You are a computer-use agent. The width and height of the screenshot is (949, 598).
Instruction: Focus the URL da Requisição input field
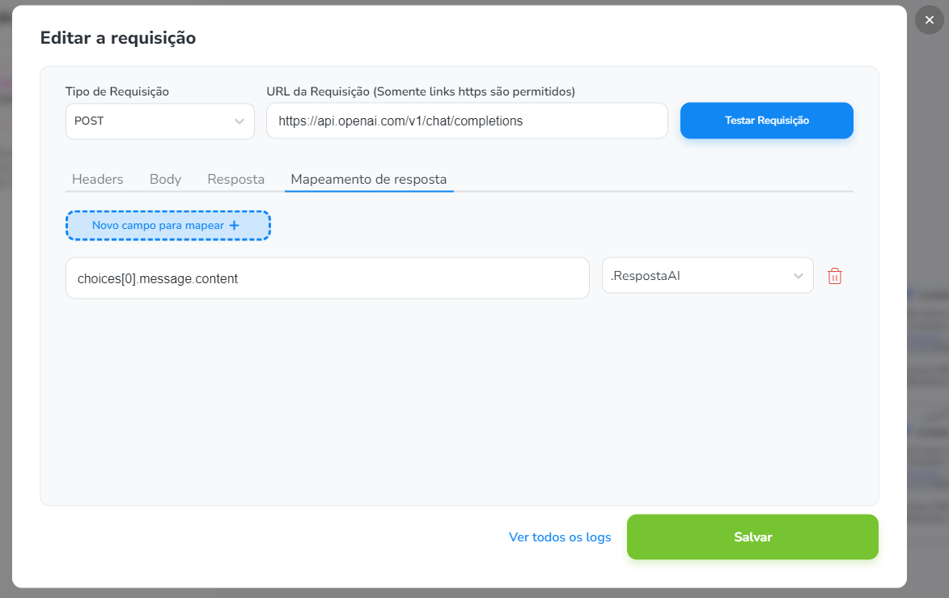tap(467, 121)
